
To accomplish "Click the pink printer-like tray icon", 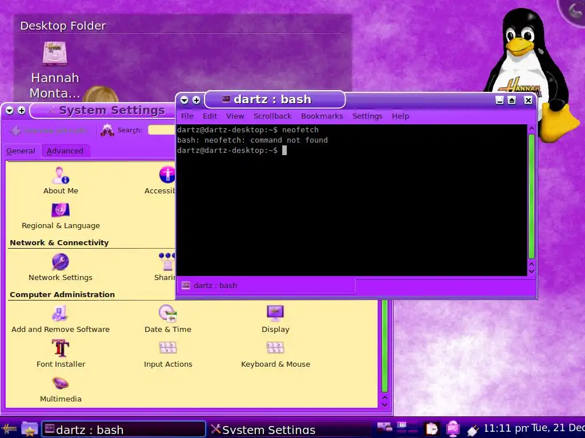I will coord(453,429).
